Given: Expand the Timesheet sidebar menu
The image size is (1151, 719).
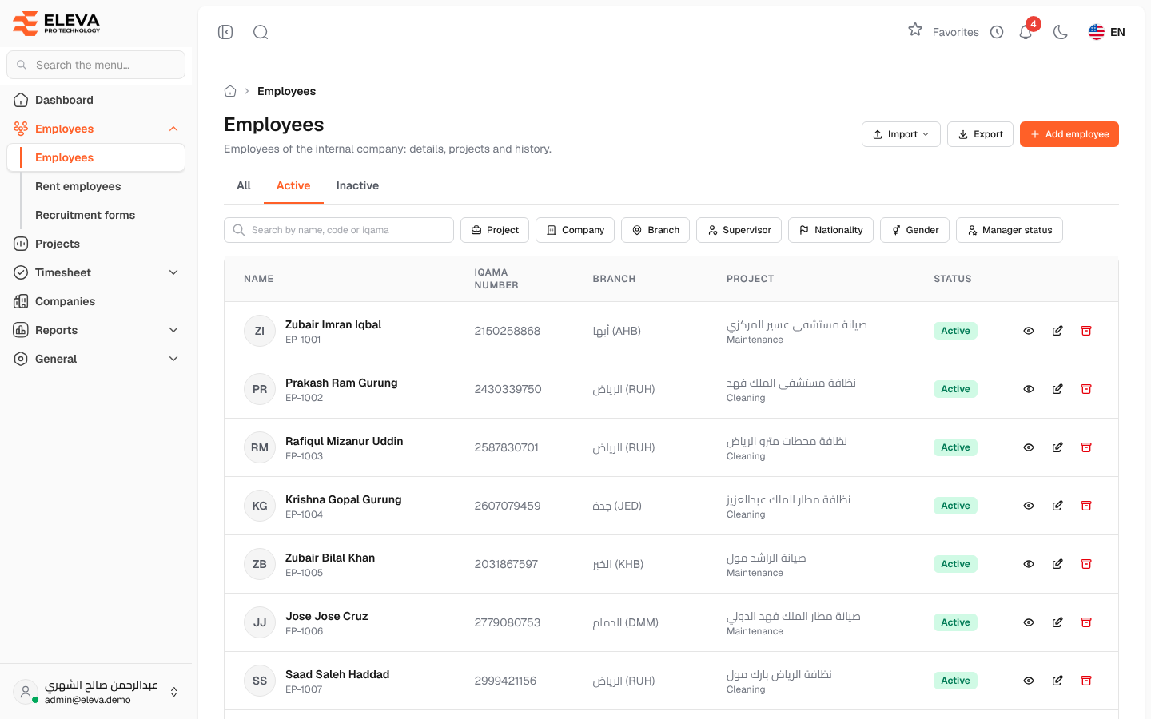Looking at the screenshot, I should click(96, 272).
